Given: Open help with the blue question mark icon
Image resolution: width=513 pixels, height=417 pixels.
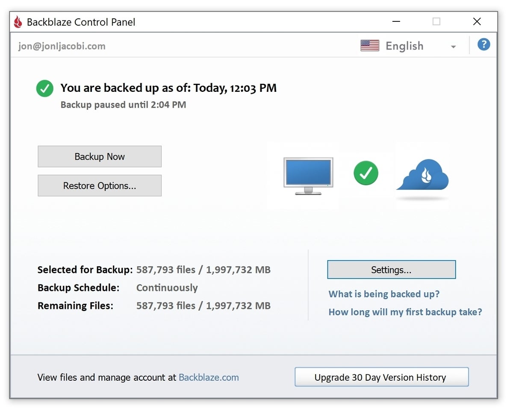Looking at the screenshot, I should point(484,44).
